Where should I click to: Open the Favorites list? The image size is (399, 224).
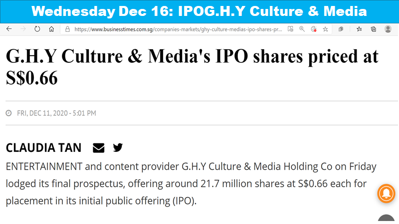coord(359,29)
